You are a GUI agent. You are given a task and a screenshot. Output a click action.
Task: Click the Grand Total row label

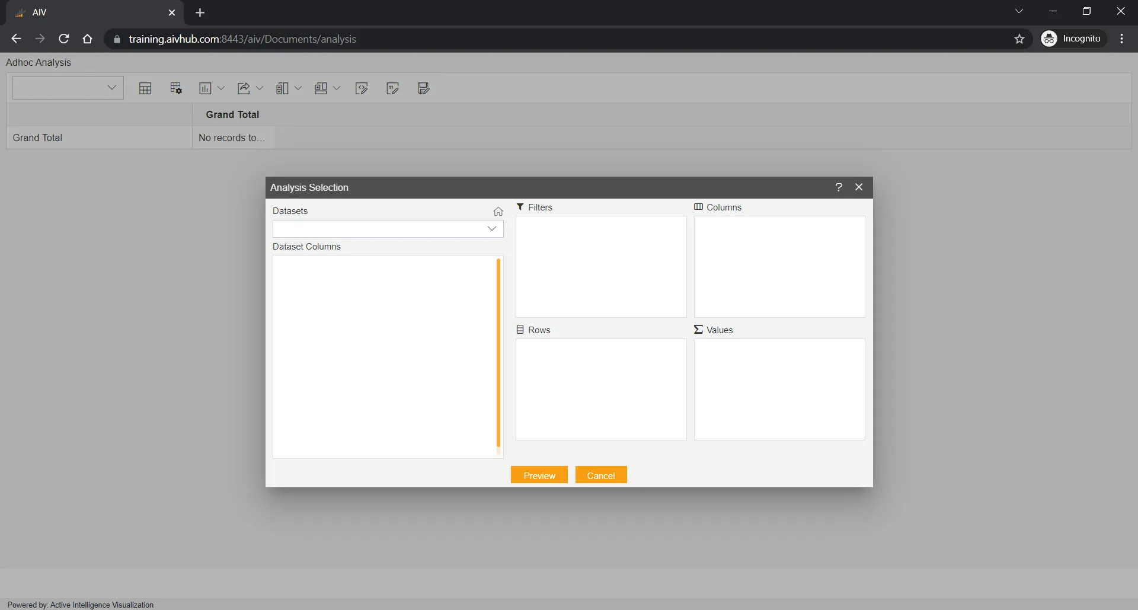tap(37, 138)
